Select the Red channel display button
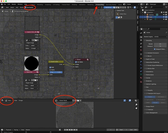The height and width of the screenshot is (133, 168). point(121,7)
